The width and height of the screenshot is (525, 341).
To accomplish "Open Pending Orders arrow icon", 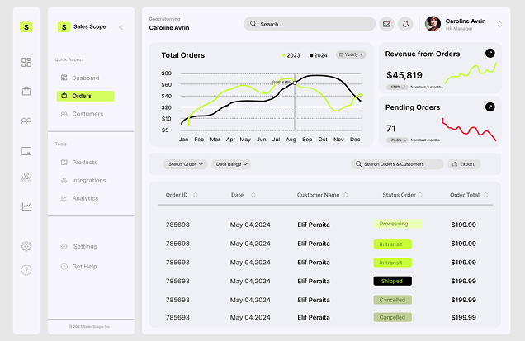I will coord(490,107).
